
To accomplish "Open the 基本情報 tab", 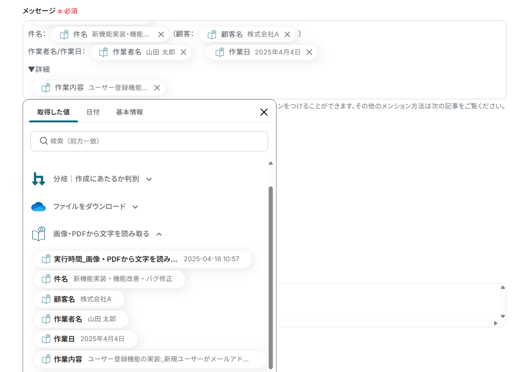I will click(x=129, y=112).
